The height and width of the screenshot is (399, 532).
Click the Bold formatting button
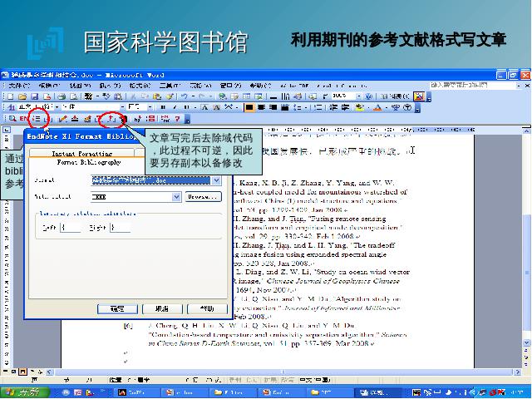point(163,108)
